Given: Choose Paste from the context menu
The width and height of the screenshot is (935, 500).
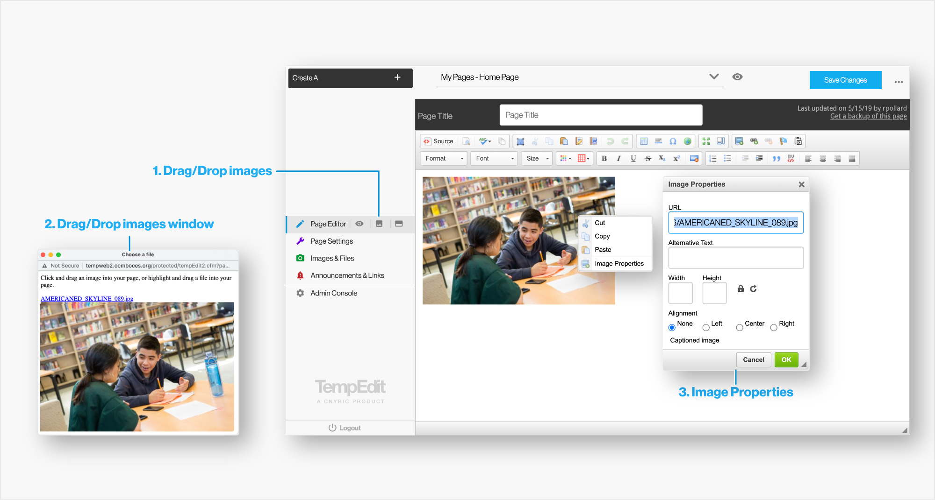Looking at the screenshot, I should (616, 250).
